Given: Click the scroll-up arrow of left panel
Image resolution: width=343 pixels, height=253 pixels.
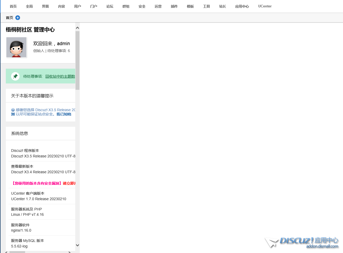Looking at the screenshot, I should (77, 28).
